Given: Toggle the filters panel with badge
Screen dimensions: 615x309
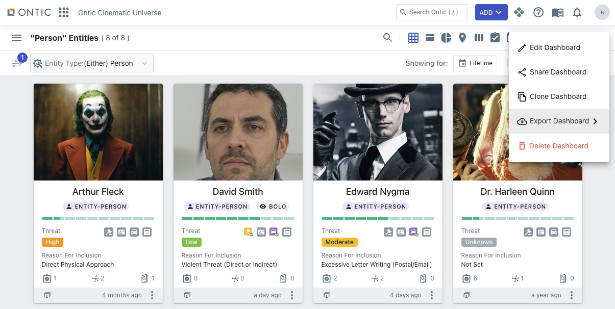Looking at the screenshot, I should click(x=17, y=63).
